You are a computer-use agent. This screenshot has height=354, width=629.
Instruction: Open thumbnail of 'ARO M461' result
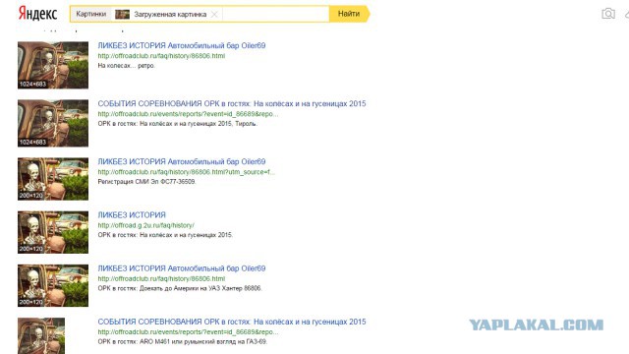click(x=41, y=335)
